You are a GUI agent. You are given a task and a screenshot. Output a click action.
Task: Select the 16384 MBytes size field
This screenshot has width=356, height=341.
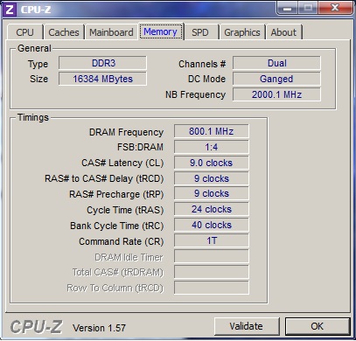tap(102, 79)
